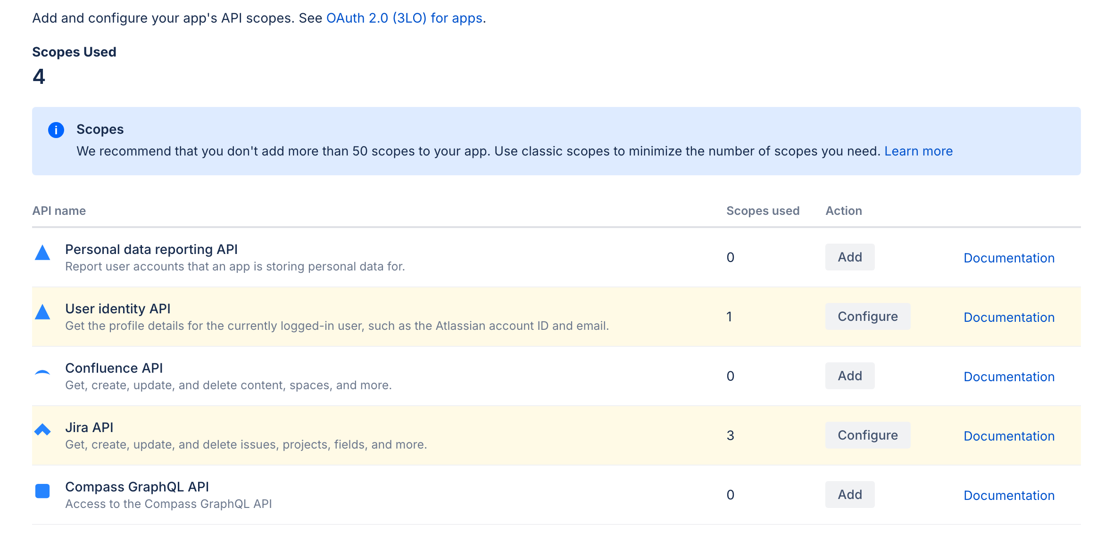Click the Scopes used column header

click(x=763, y=211)
